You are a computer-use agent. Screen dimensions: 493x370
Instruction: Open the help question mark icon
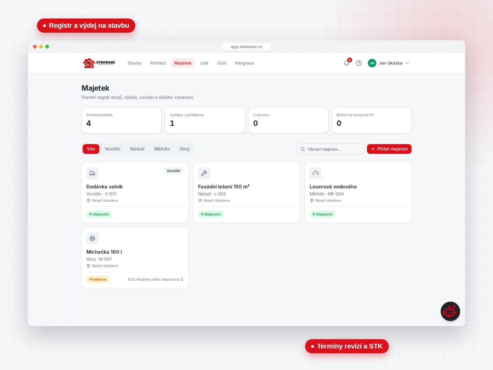click(x=359, y=63)
